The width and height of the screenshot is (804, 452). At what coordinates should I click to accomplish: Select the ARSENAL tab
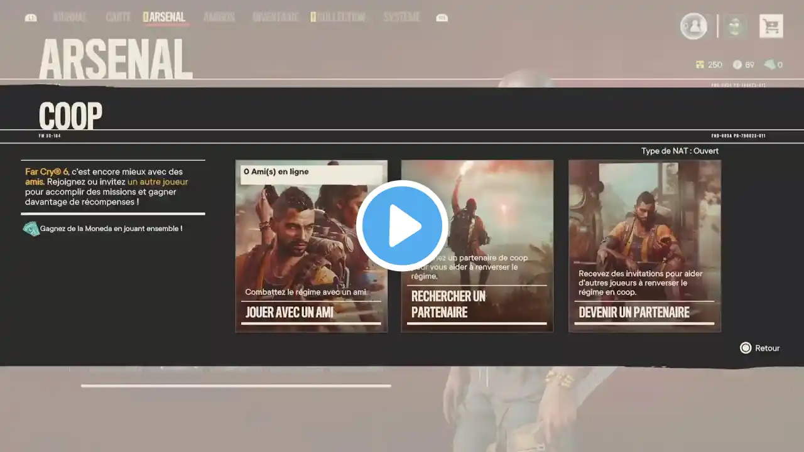(166, 18)
